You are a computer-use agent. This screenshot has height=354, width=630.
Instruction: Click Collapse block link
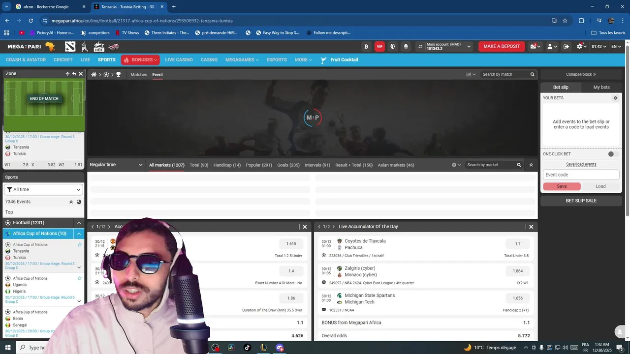tap(581, 75)
